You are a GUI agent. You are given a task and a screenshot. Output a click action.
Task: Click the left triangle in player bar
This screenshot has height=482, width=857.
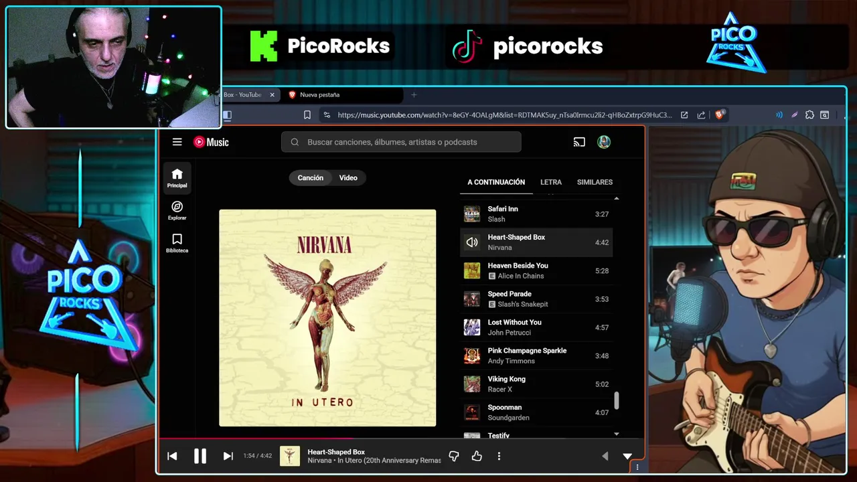(605, 456)
